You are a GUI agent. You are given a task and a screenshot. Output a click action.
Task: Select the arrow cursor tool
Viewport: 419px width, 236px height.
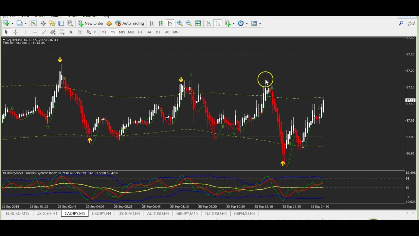pyautogui.click(x=6, y=32)
